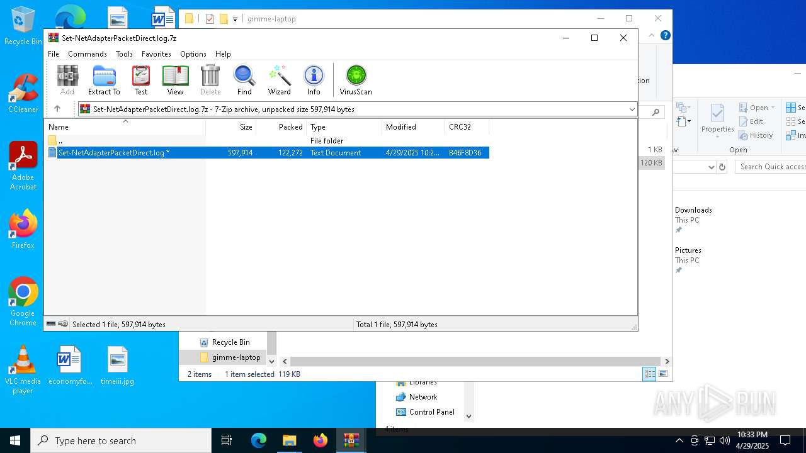Open Microsoft Edge from taskbar
Viewport: 806px width, 453px height.
[259, 440]
